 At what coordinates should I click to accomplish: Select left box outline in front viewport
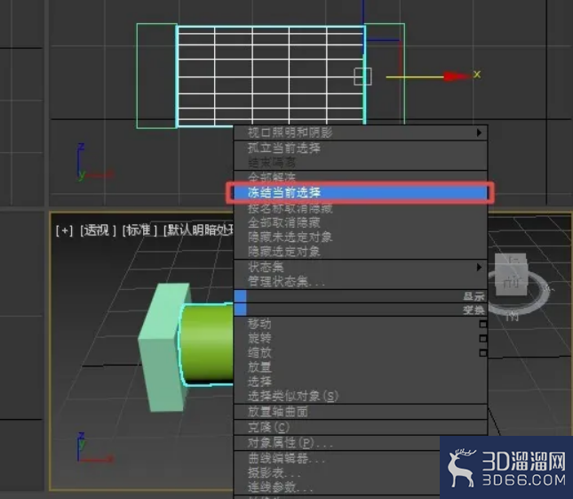[156, 76]
